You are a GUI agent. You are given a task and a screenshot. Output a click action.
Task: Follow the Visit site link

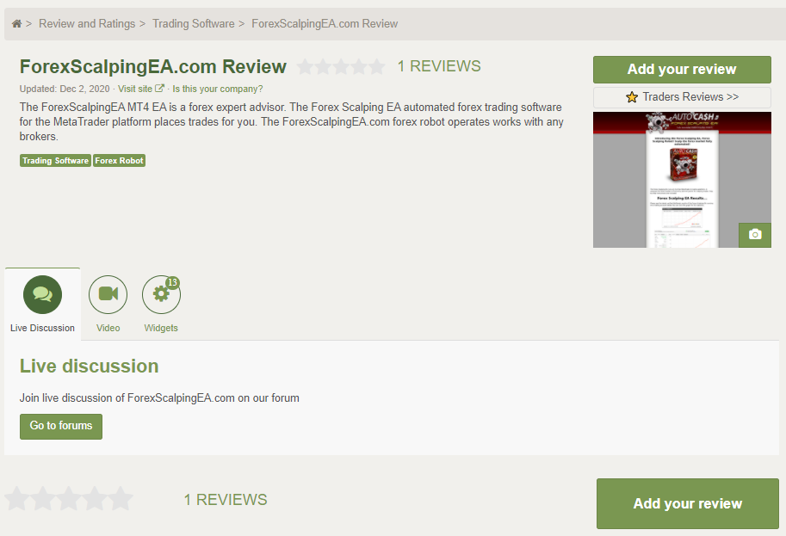tap(135, 89)
